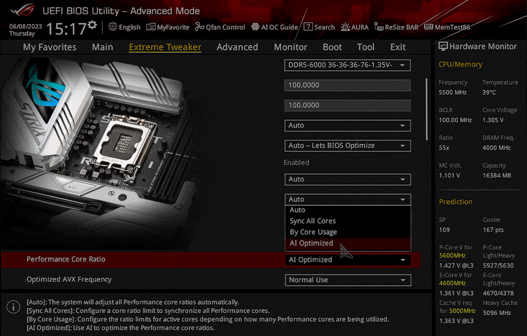Expand the Optimized AVX Frequency dropdown
The height and width of the screenshot is (336, 527).
pyautogui.click(x=348, y=280)
